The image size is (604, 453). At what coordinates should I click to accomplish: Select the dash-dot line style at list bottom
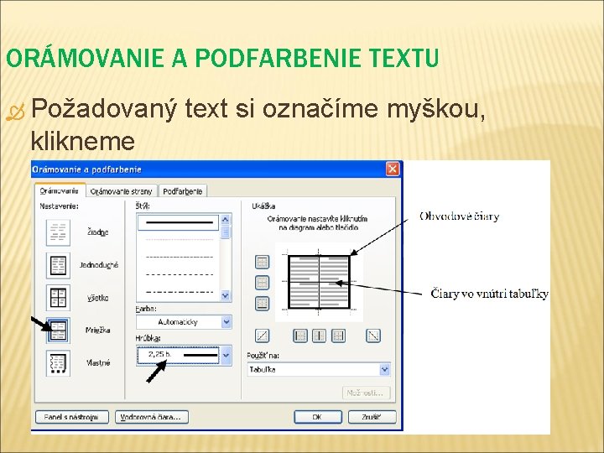180,292
